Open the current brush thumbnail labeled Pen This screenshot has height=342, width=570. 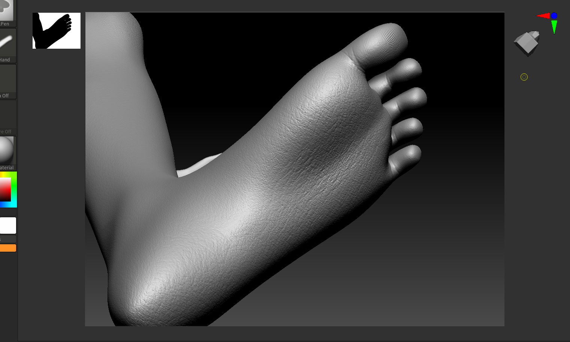(7, 13)
